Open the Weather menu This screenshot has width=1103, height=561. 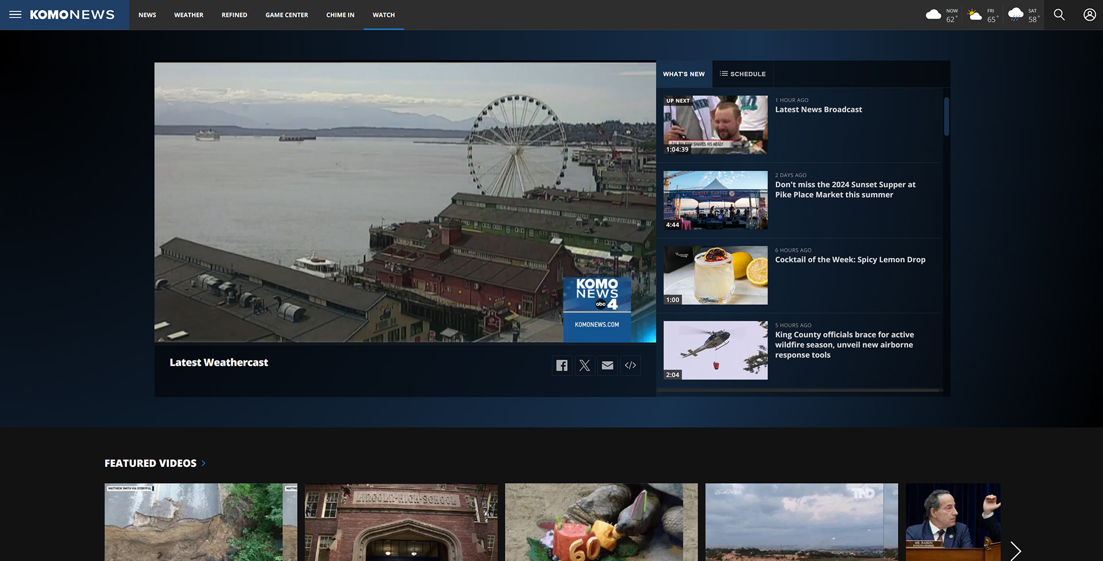coord(188,15)
